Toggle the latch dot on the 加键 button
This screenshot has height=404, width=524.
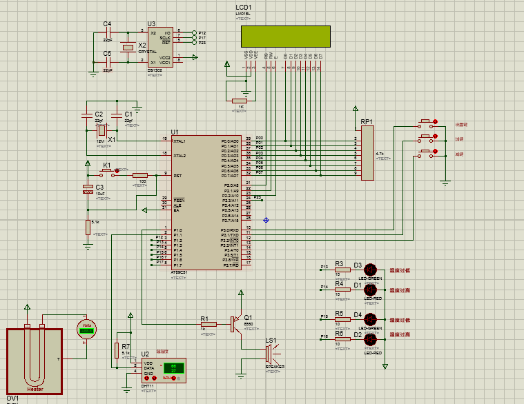435,136
